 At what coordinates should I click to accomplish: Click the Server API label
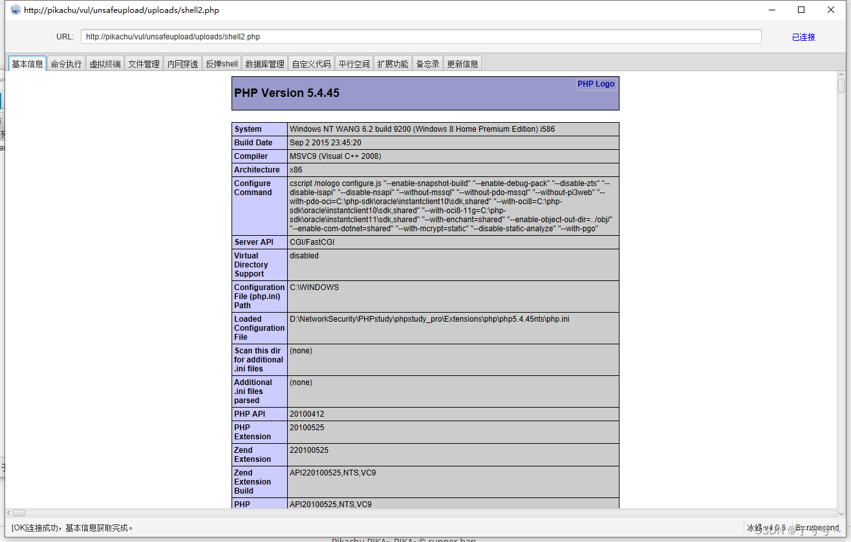pos(253,242)
